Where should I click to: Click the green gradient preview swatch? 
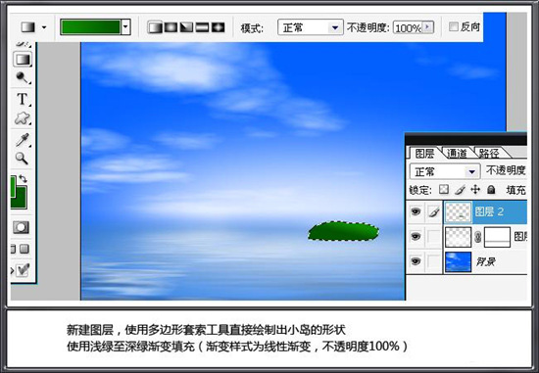(90, 27)
